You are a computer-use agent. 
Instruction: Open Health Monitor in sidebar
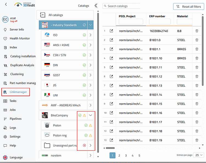click(x=20, y=38)
